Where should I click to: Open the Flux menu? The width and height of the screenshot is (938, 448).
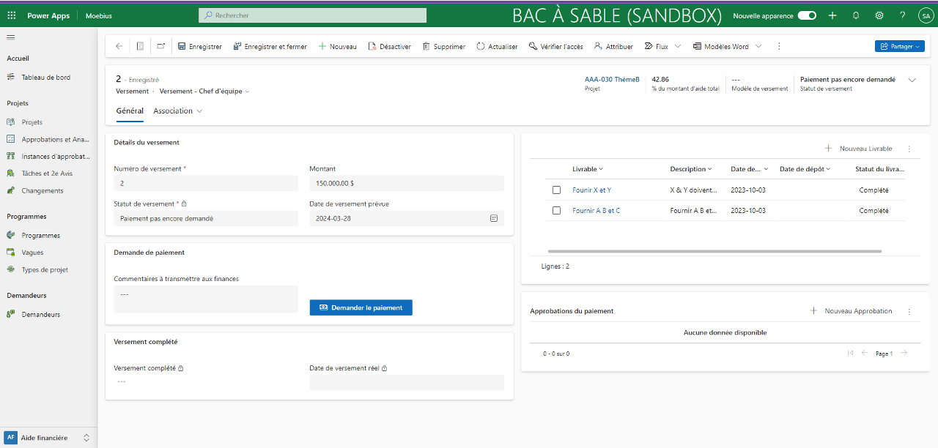point(662,46)
